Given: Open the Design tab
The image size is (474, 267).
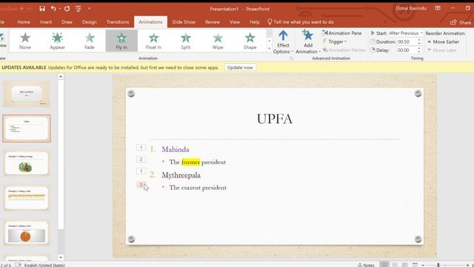Looking at the screenshot, I should [x=89, y=22].
